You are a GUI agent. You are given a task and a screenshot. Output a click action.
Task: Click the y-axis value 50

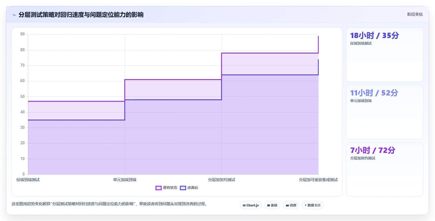pos(23,96)
